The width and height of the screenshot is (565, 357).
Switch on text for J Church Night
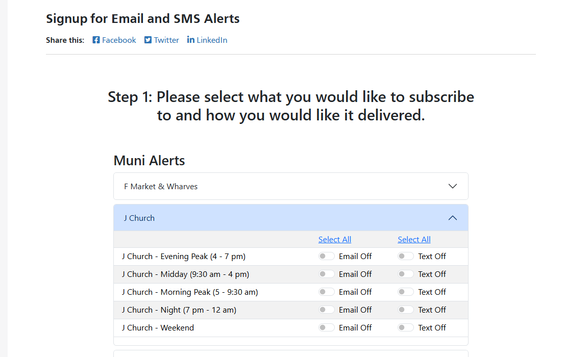pyautogui.click(x=406, y=310)
